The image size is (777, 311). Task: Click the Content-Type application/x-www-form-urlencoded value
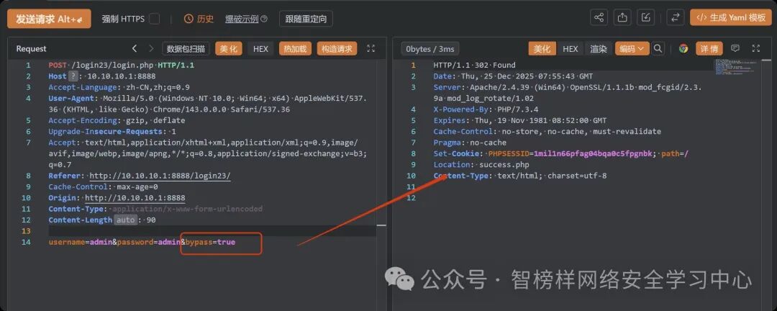click(x=188, y=209)
